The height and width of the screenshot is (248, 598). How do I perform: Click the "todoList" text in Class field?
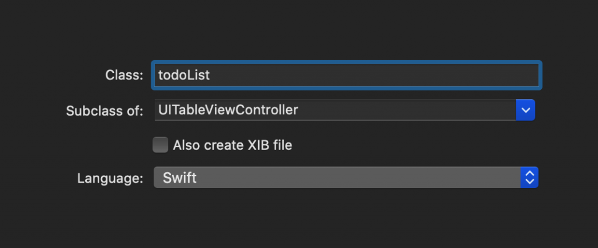point(184,75)
